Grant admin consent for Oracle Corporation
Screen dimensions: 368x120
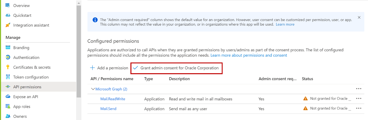[x=176, y=68]
